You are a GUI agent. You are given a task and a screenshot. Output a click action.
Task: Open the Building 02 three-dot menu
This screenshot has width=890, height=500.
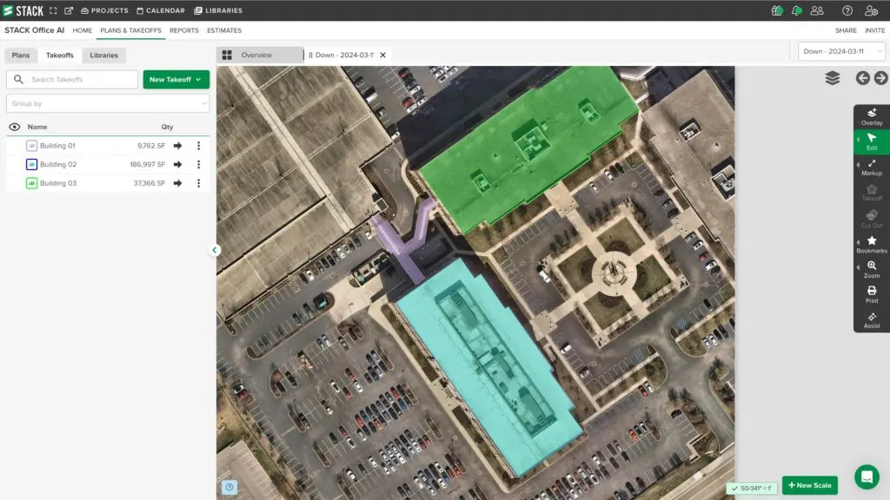[198, 165]
